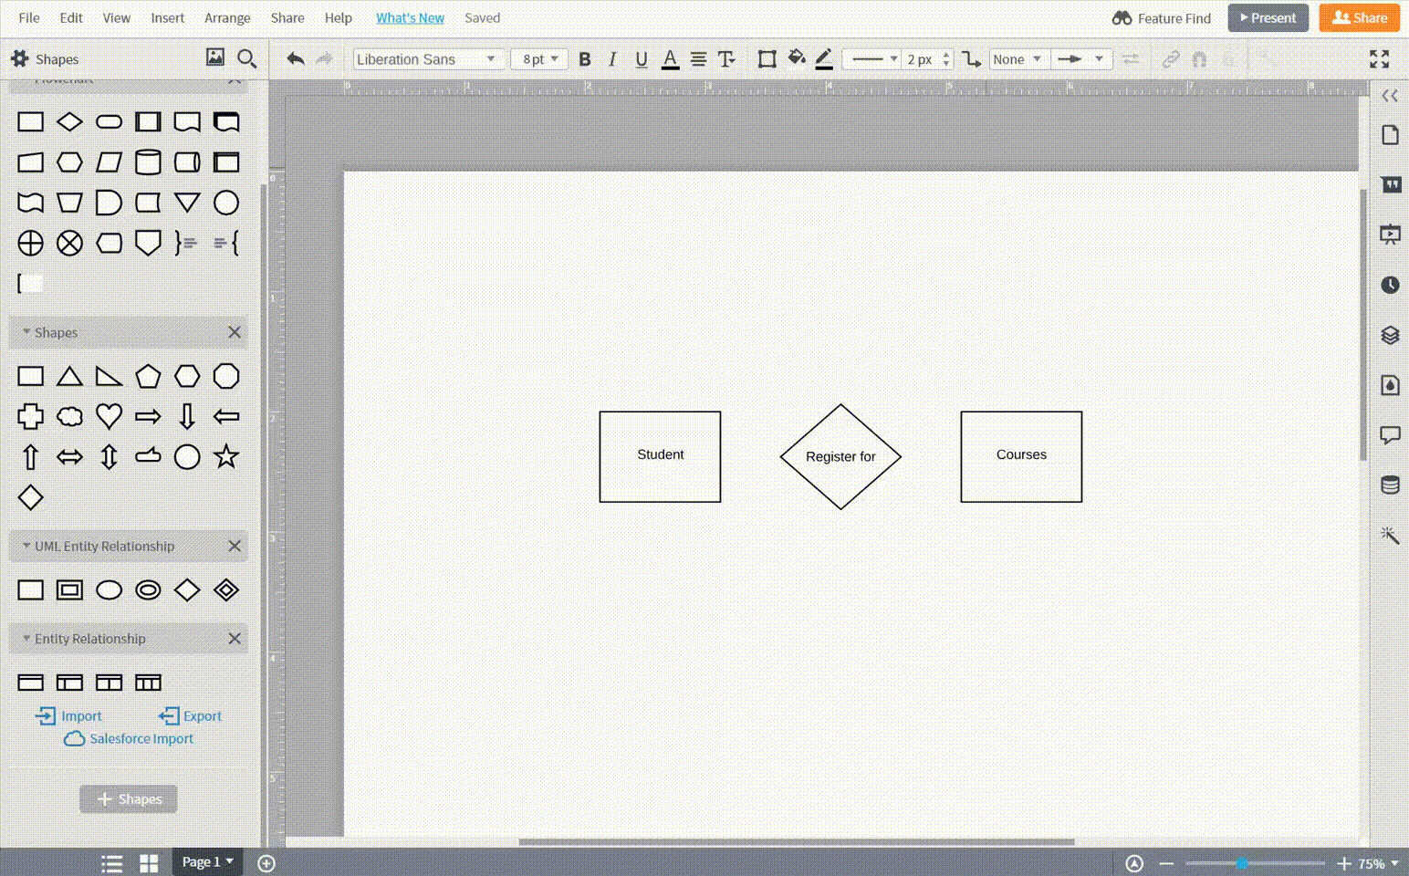Open the fill color bucket tool
This screenshot has width=1409, height=876.
coord(795,58)
